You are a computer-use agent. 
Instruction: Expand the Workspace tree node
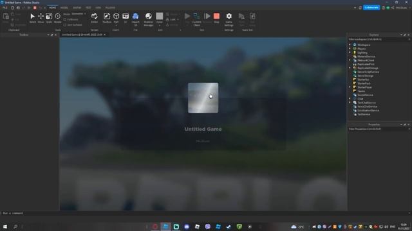350,45
